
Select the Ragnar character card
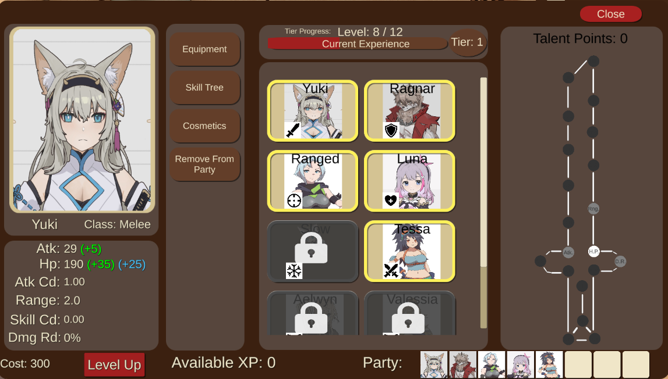410,110
